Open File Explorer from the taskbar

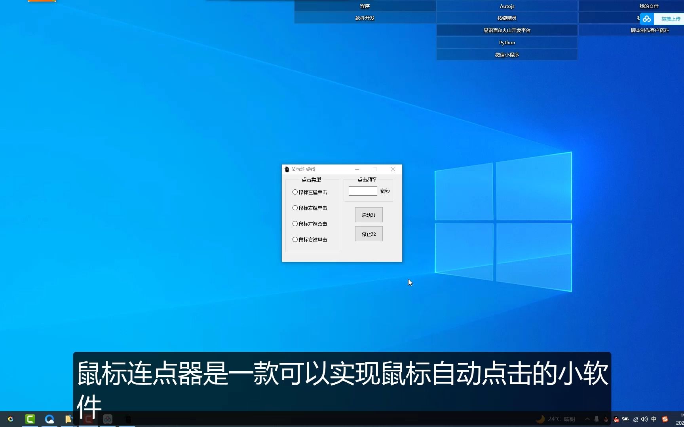[68, 419]
